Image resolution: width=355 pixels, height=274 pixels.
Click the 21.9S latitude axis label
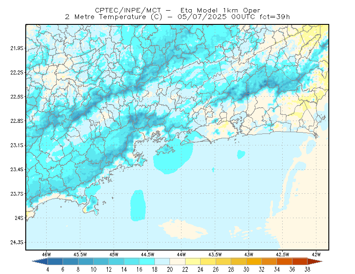(x=17, y=48)
